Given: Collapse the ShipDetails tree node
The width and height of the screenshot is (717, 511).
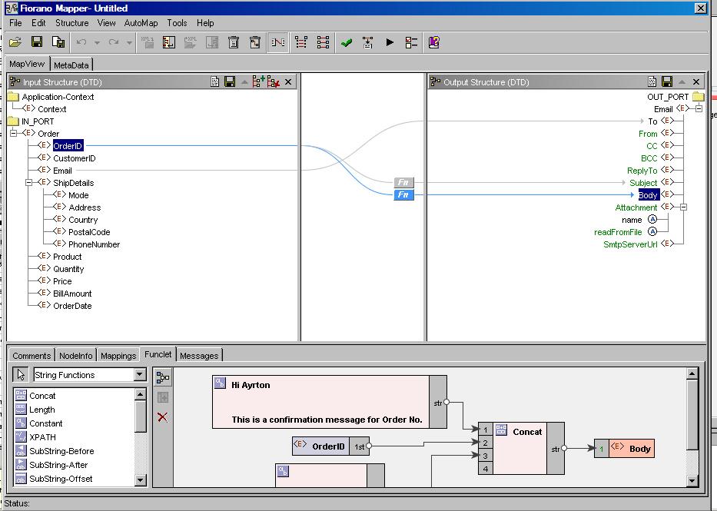Looking at the screenshot, I should click(x=28, y=182).
